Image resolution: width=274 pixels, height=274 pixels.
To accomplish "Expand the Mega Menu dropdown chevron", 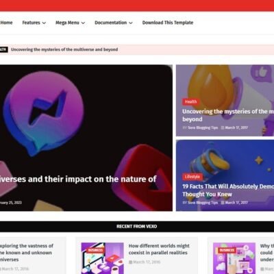I will click(x=83, y=23).
